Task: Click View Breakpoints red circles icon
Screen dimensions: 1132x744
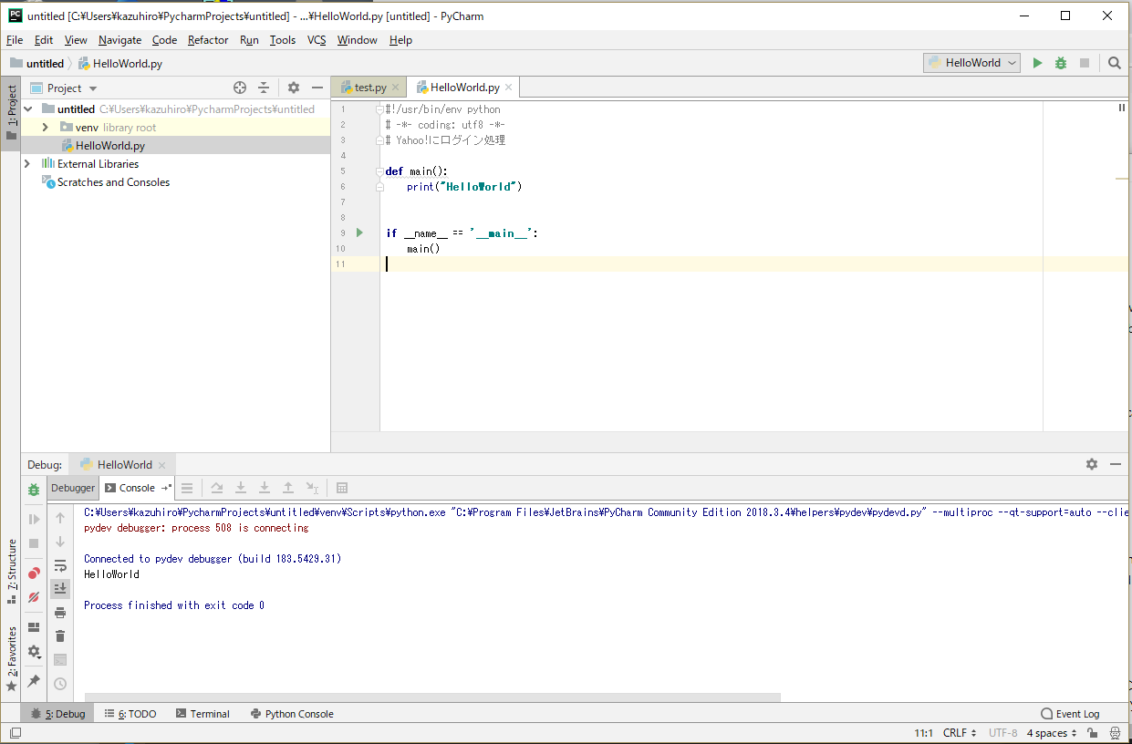Action: point(34,573)
